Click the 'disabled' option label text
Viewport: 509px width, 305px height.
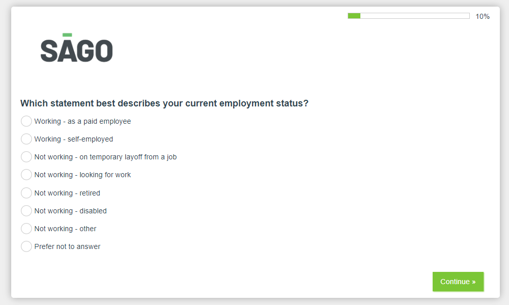[93, 211]
